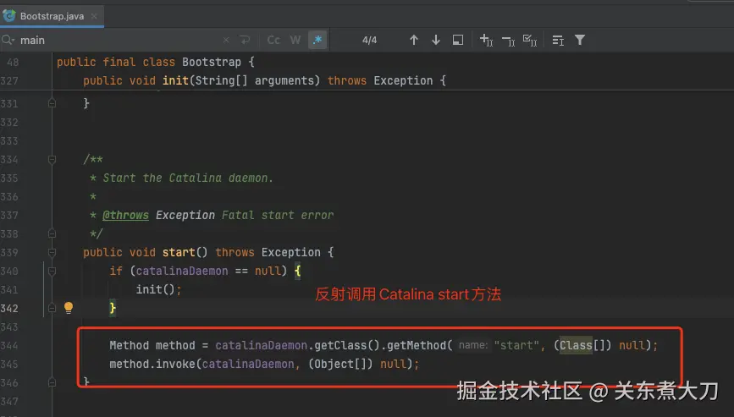Viewport: 734px width, 417px height.
Task: Click the 4/4 match counter
Action: click(369, 41)
